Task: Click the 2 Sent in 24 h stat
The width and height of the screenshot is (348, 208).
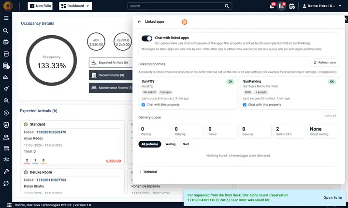Action: (290, 132)
